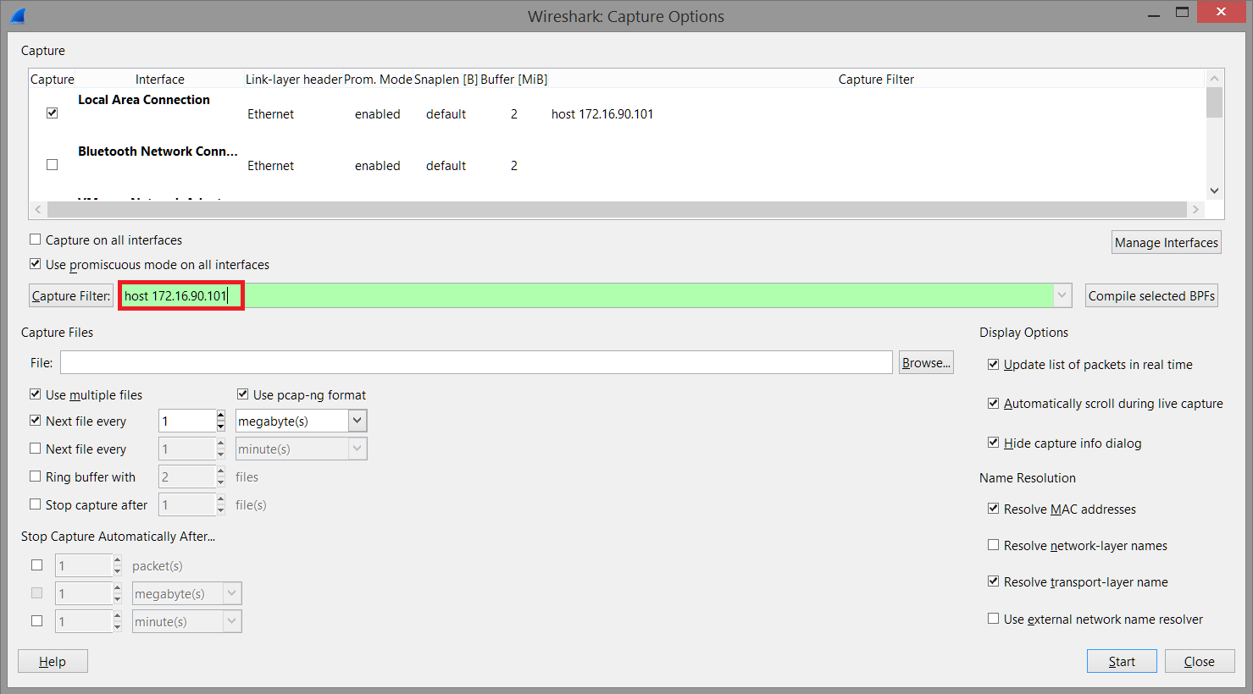Toggle Next file every megabyte(s) checkbox
Screen dimensions: 1253x694
point(36,421)
